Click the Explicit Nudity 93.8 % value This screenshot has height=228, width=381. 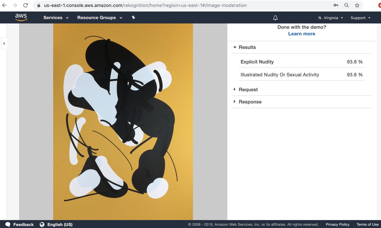[x=355, y=62]
